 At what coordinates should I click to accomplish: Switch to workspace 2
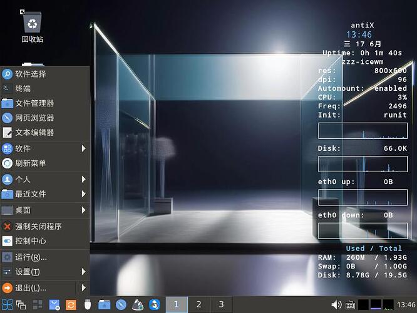click(x=198, y=304)
